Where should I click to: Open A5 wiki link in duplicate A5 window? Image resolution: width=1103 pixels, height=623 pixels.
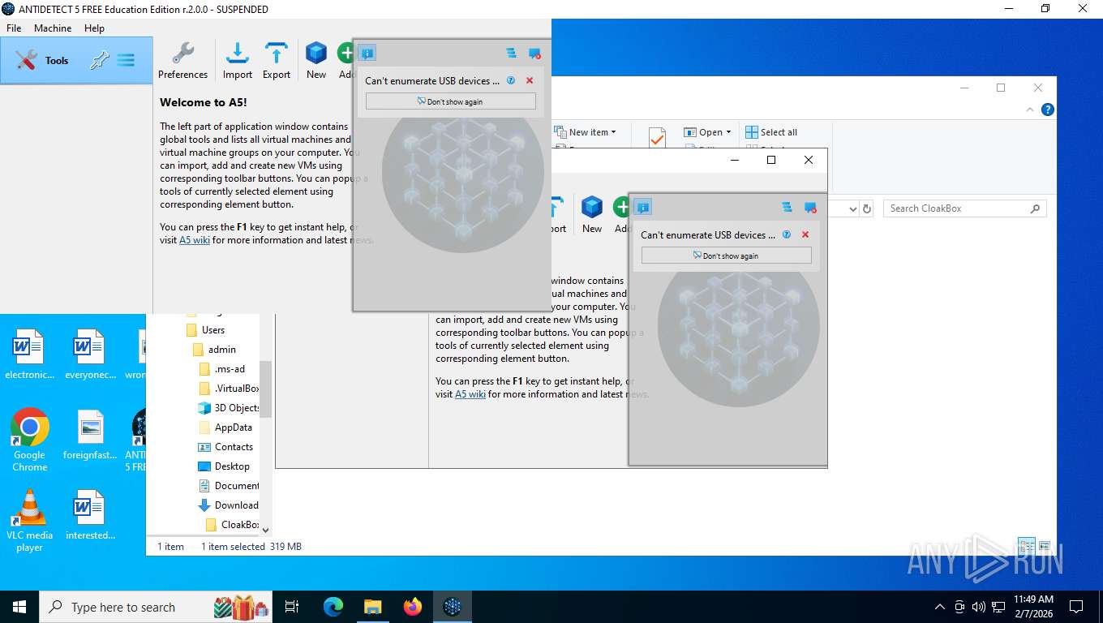470,394
